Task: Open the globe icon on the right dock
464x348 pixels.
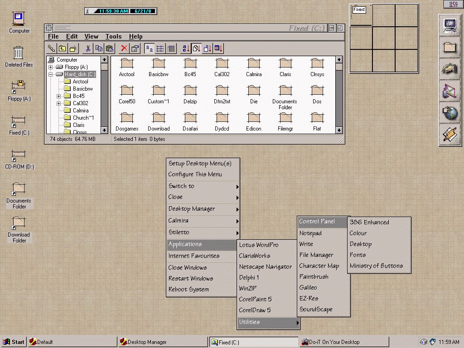Action: [x=450, y=113]
